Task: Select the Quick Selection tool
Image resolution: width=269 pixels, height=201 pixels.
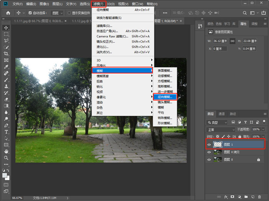Action: (x=6, y=47)
